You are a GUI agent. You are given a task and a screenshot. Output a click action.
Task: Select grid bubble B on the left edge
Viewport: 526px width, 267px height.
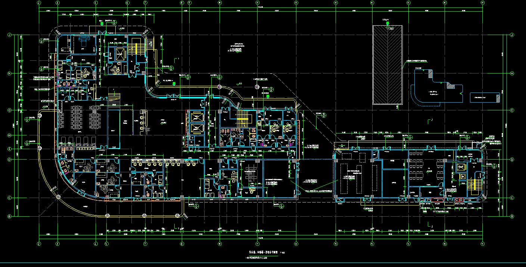point(9,216)
